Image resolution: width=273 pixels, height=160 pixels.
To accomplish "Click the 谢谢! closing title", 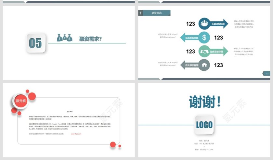I will click(205, 102).
